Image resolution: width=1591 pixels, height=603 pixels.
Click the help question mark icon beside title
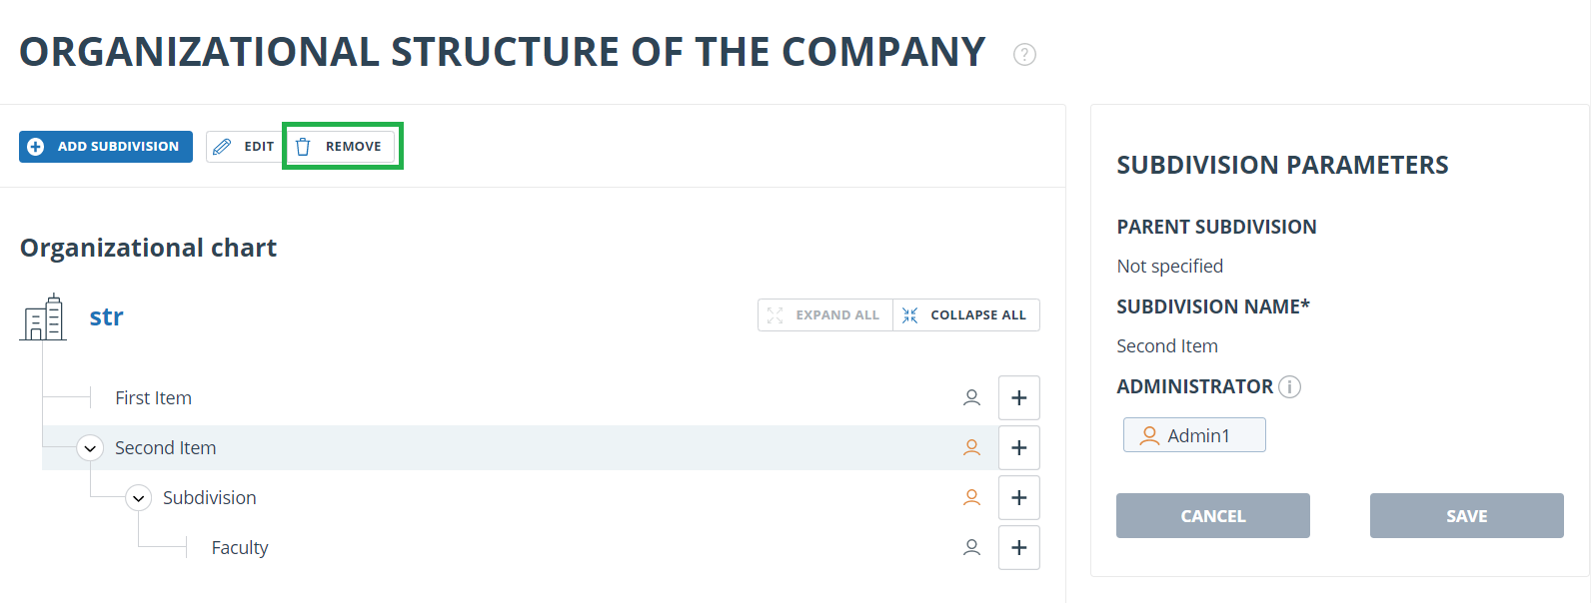pos(1024,54)
